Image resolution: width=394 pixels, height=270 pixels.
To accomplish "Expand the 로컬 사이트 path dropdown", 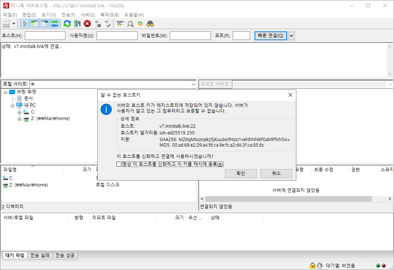I will 193,84.
